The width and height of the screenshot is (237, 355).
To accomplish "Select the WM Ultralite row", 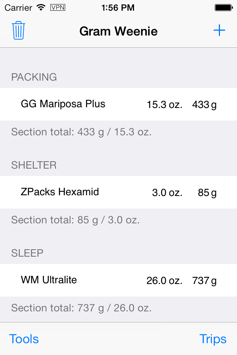I will pos(118,280).
